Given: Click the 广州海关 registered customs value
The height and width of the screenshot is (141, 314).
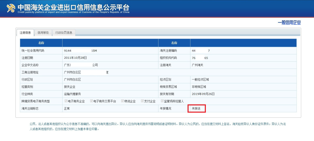Looking at the screenshot, I should click(x=197, y=65).
